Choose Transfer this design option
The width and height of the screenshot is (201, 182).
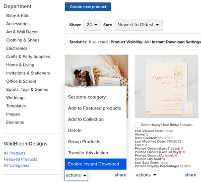pyautogui.click(x=88, y=153)
